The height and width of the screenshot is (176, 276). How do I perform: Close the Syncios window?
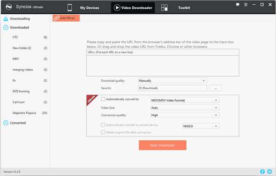270,5
